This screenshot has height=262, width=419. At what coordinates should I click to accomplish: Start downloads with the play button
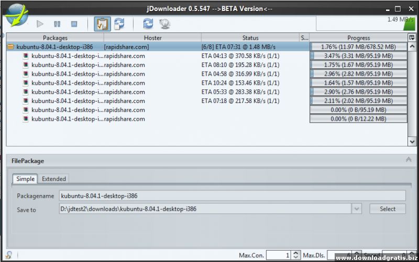[40, 24]
